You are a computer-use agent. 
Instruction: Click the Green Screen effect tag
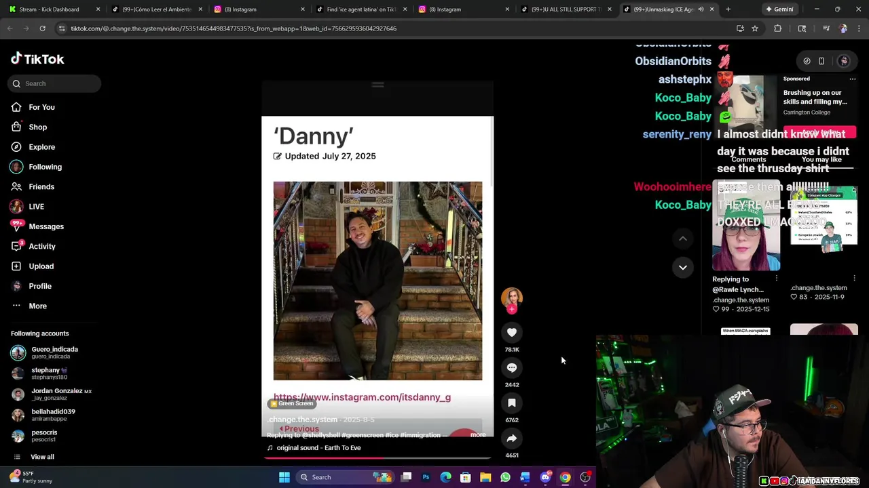[x=291, y=403]
